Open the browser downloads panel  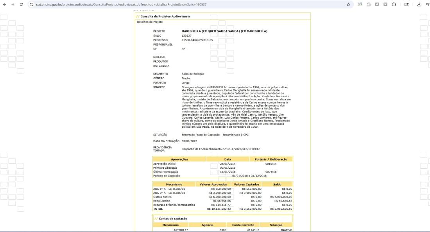tap(418, 4)
